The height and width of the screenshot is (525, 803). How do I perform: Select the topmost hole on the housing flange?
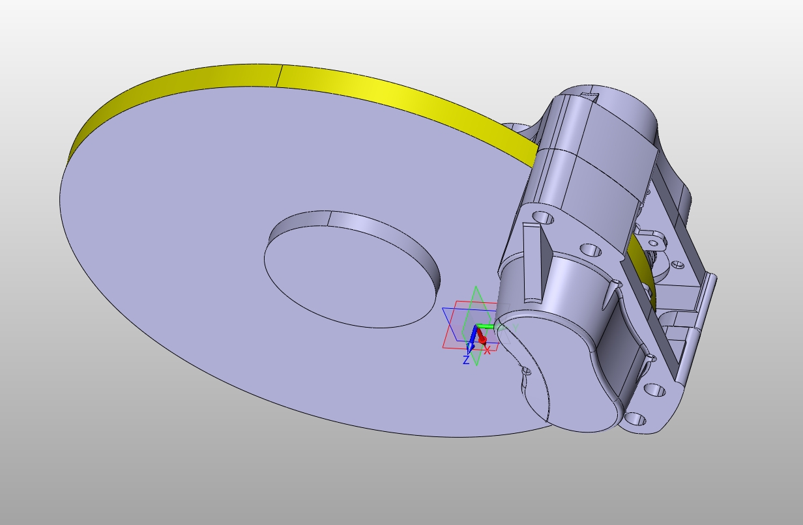pyautogui.click(x=543, y=217)
